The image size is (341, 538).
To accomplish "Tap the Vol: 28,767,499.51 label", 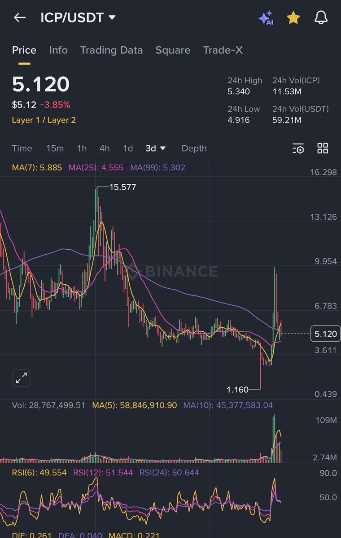I will [x=48, y=405].
